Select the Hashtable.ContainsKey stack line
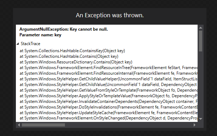217x136 pixels. [72, 51]
